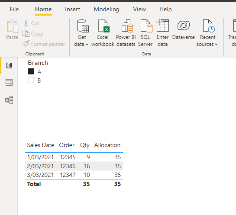Switch to Model view in sidebar
This screenshot has width=236, height=215.
tap(9, 100)
